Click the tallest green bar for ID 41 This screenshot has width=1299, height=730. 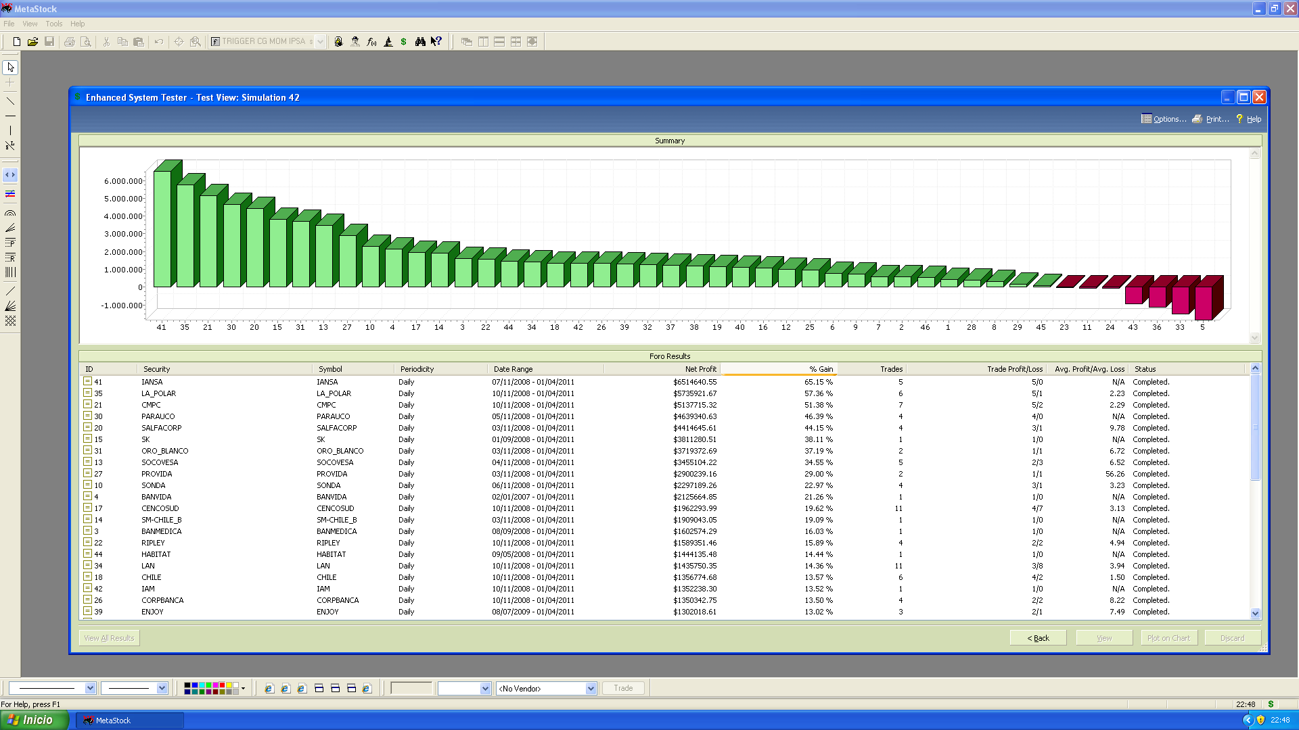(x=166, y=224)
